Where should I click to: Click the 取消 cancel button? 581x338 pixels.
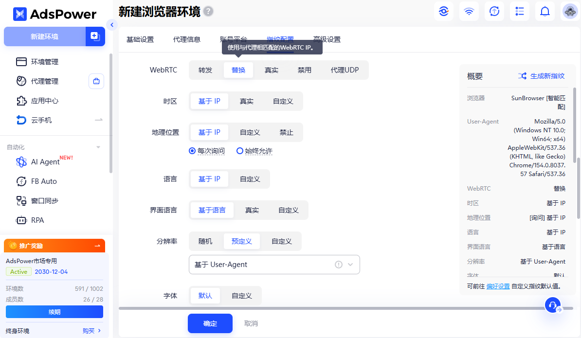[x=251, y=323]
